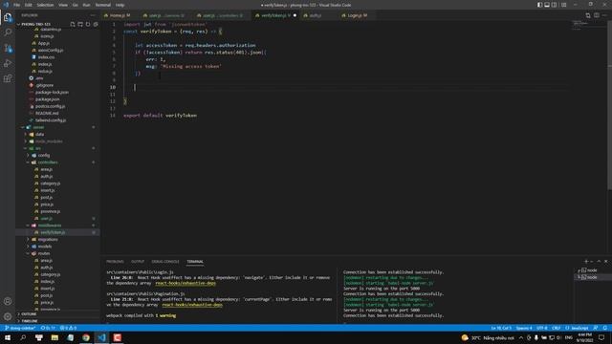Open the Extensions view
Viewport: 612px width, 344px height.
click(x=8, y=78)
